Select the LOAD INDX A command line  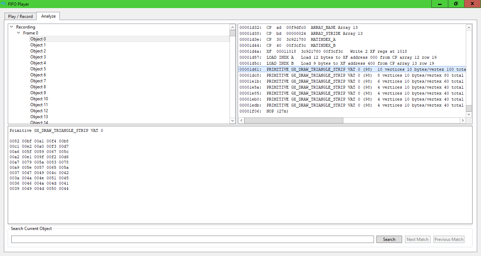coord(352,57)
